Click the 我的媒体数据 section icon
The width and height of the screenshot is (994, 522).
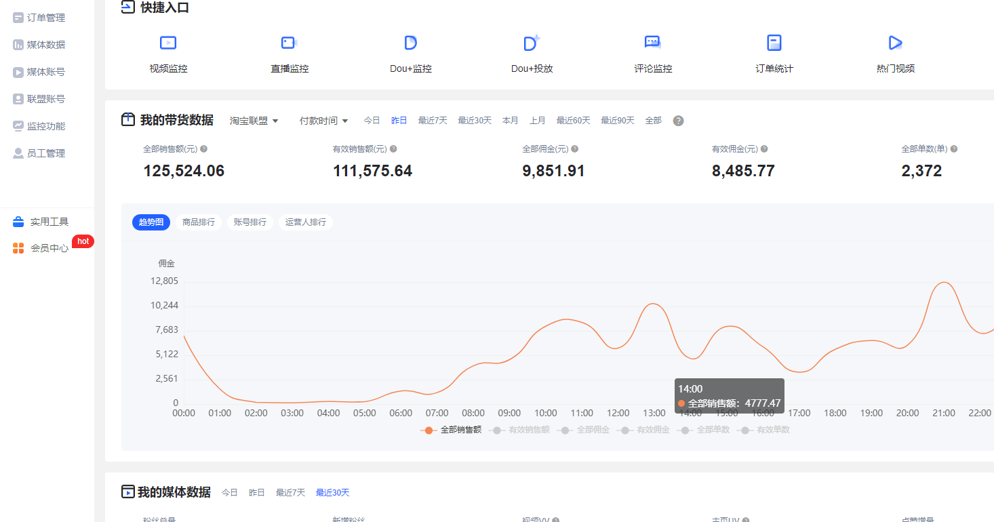coord(127,491)
